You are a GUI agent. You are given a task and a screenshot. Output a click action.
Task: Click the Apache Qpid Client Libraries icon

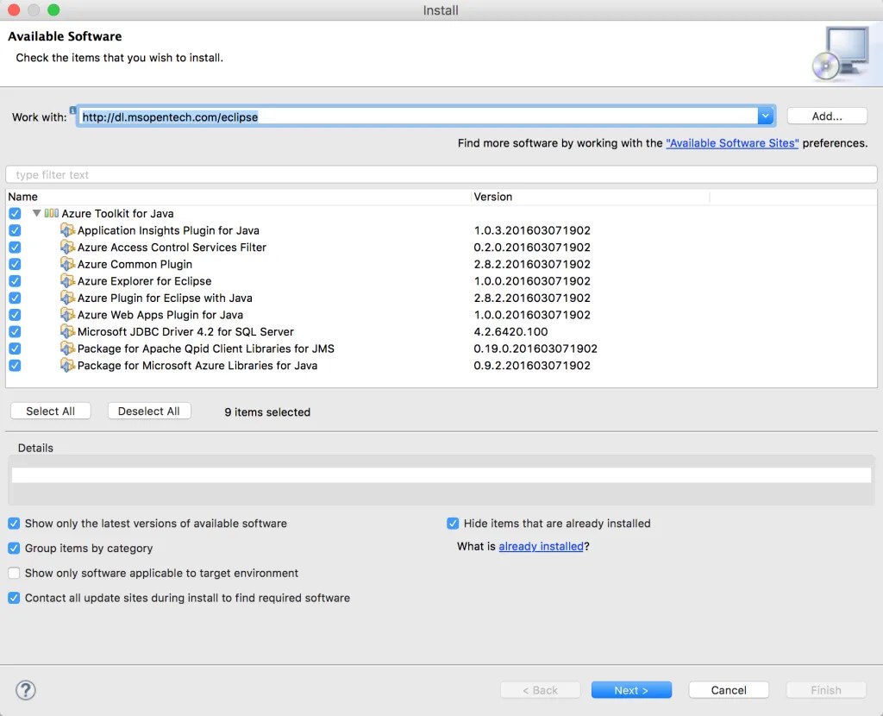69,349
